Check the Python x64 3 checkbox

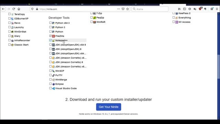pyautogui.click(x=51, y=23)
